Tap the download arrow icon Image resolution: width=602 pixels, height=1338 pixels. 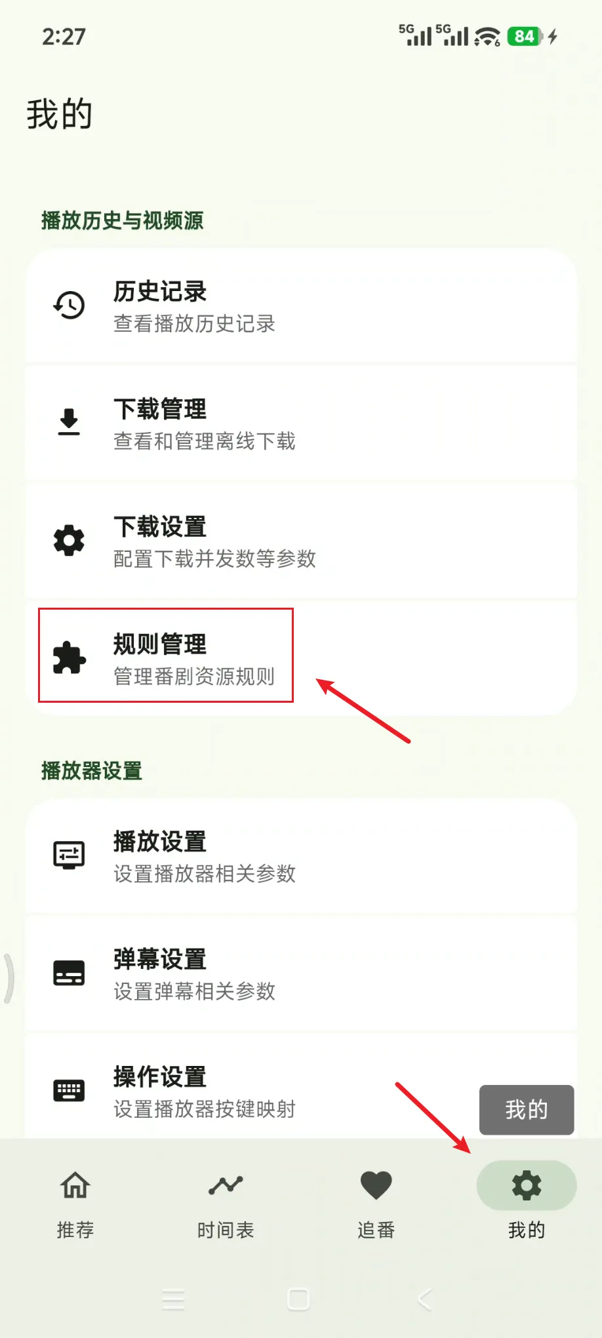(69, 422)
